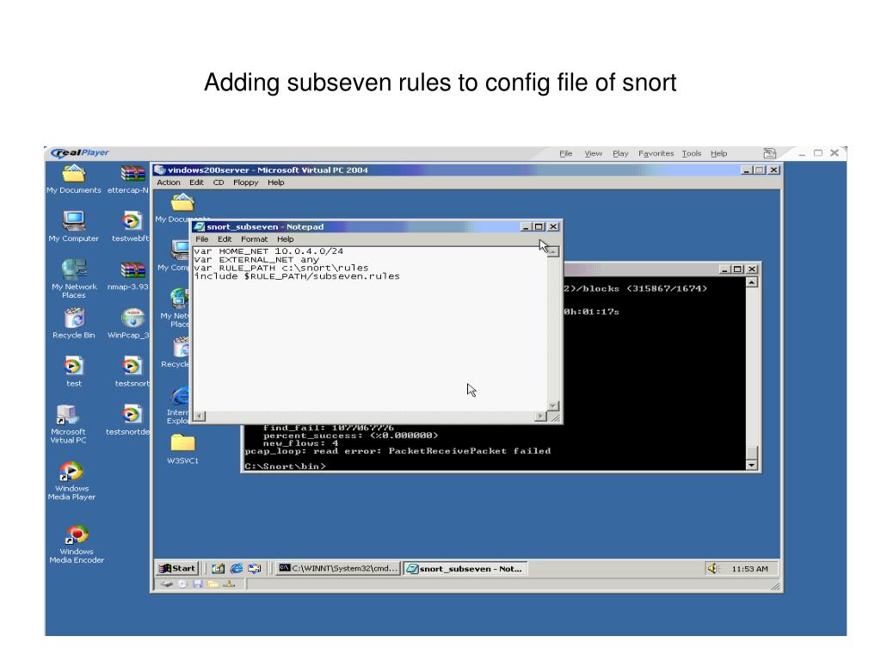Open Recycle Bin on host desktop
The image size is (881, 661).
point(74,318)
